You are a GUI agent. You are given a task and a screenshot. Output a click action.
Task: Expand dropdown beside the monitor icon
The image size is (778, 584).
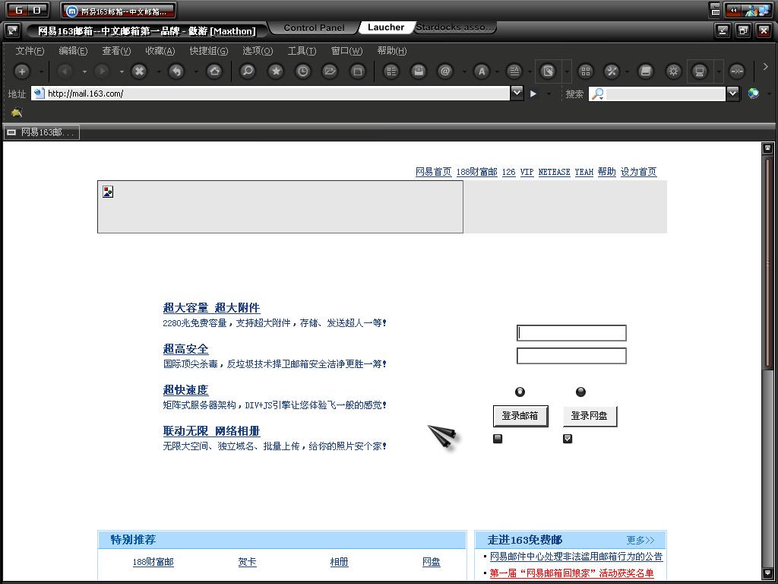point(719,72)
